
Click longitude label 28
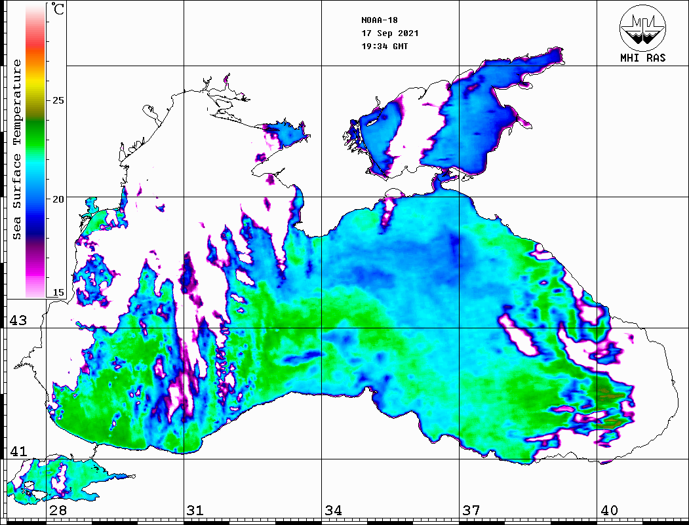tap(58, 510)
